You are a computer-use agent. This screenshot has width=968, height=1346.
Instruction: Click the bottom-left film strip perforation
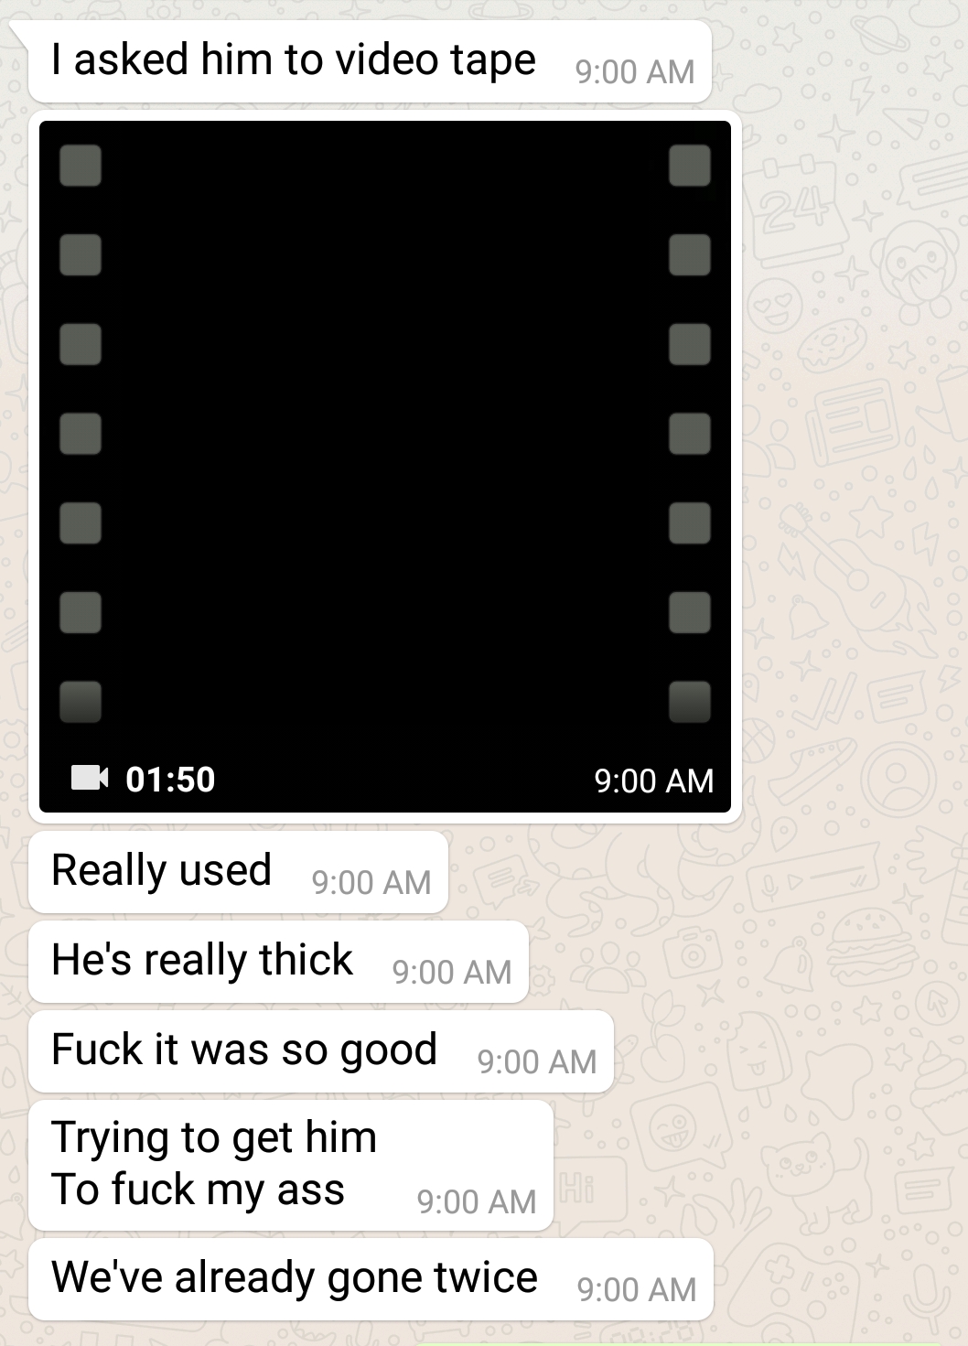coord(81,702)
